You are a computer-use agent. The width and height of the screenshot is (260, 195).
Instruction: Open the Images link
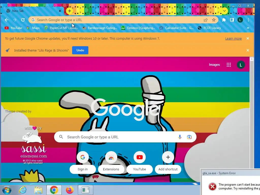[214, 65]
